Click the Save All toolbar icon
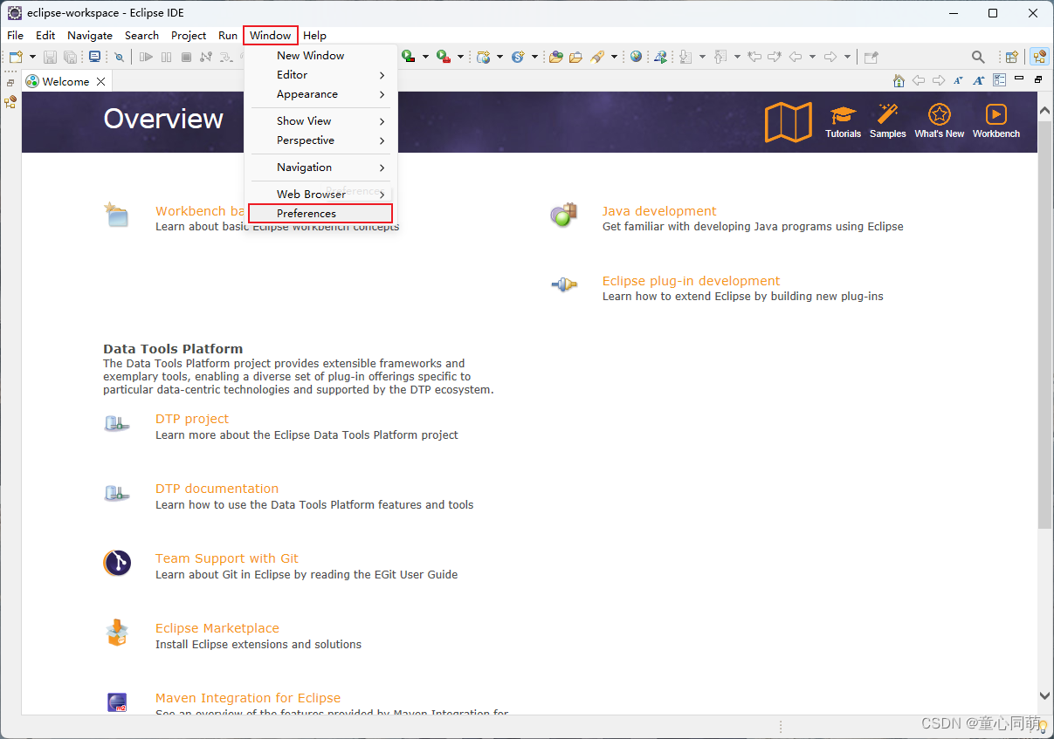This screenshot has width=1054, height=739. coord(70,57)
